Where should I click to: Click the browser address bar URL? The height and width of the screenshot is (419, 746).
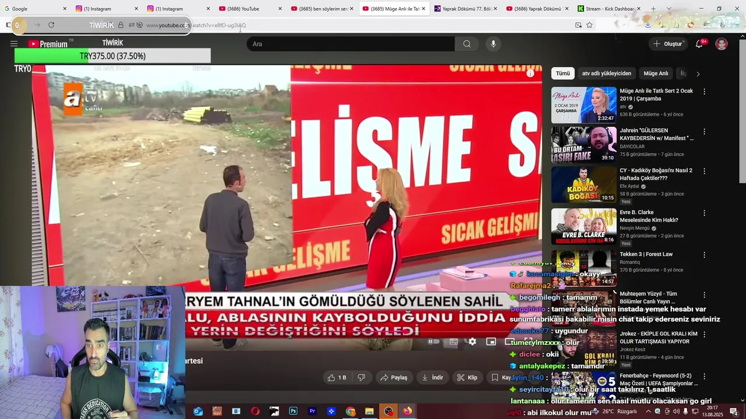(x=196, y=25)
